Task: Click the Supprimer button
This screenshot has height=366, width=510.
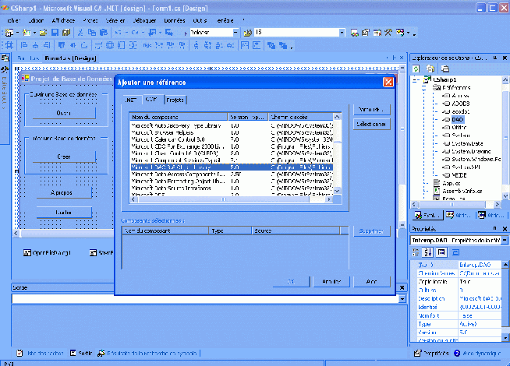Action: (371, 231)
